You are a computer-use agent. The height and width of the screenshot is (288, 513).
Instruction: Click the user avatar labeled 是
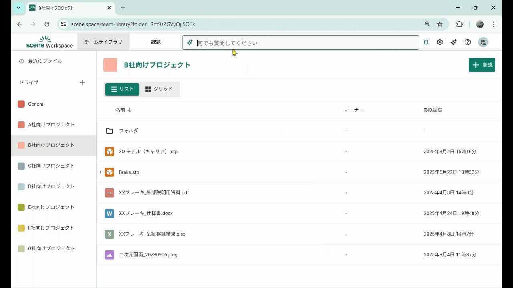click(x=483, y=42)
